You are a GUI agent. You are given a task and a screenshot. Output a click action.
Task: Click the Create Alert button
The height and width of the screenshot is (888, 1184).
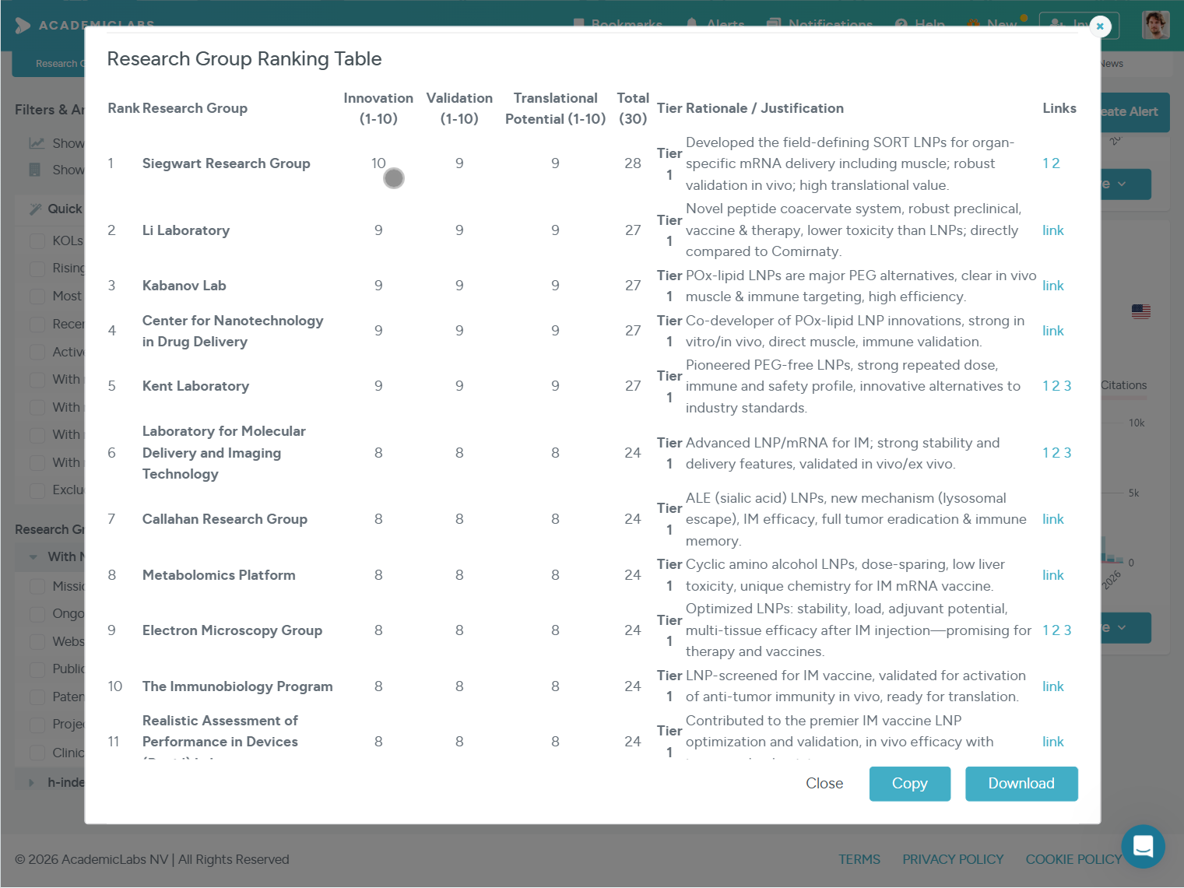point(1133,112)
